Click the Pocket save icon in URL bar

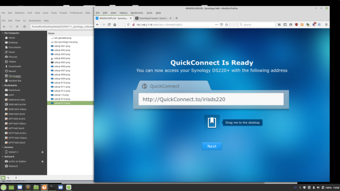click(x=222, y=25)
